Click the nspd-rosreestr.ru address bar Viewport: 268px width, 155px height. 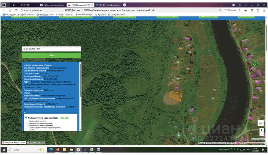coord(33,10)
